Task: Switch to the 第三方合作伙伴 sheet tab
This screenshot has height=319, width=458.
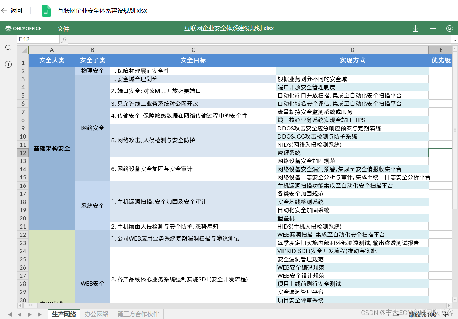Action: 138,314
